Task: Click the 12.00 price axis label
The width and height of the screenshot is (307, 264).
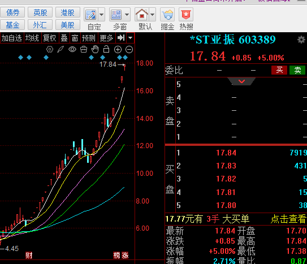Action: pos(145,146)
